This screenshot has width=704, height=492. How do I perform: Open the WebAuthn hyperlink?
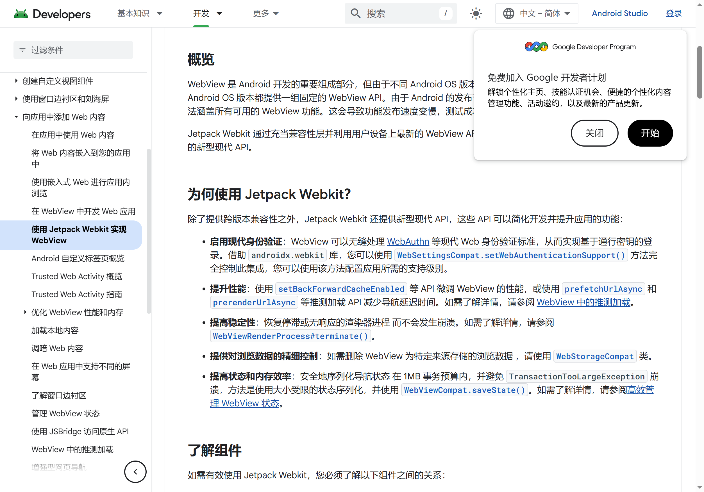coord(408,242)
